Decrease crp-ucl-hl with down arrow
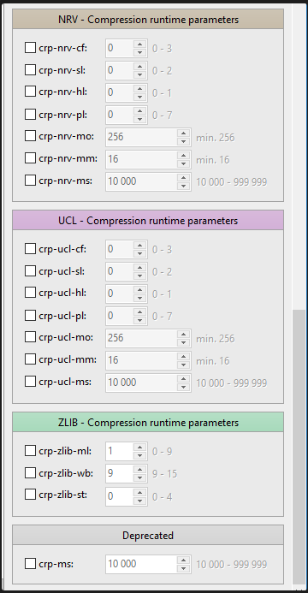This screenshot has height=593, width=308. (139, 298)
